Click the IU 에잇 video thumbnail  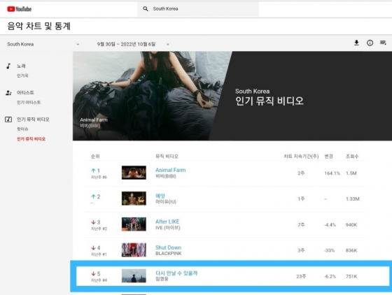[134, 199]
